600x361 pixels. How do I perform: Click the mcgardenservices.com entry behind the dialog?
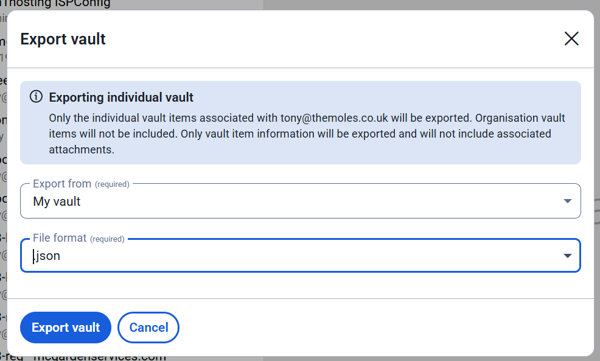point(99,358)
